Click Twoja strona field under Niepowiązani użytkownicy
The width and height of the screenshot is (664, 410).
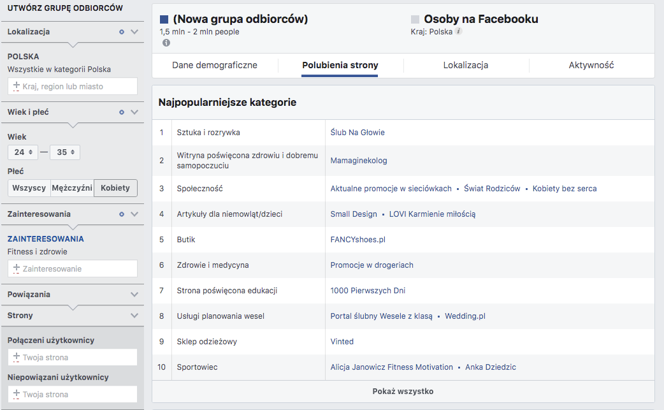point(73,394)
